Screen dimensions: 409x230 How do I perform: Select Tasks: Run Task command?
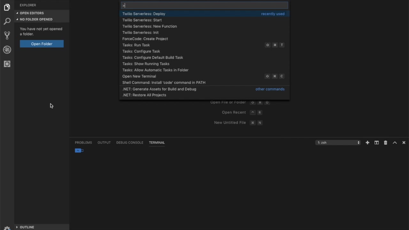(204, 45)
